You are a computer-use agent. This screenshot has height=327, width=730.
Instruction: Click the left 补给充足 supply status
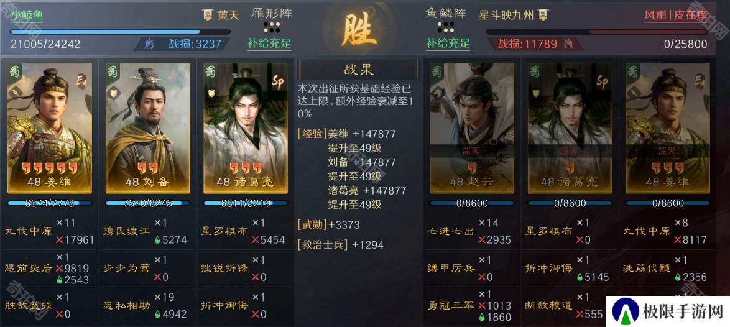click(x=270, y=44)
